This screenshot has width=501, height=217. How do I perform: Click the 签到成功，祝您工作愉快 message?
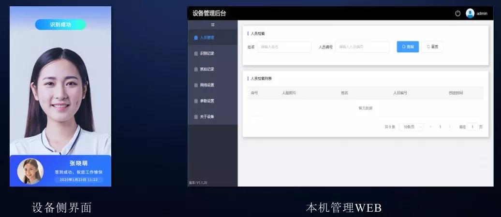pos(79,172)
